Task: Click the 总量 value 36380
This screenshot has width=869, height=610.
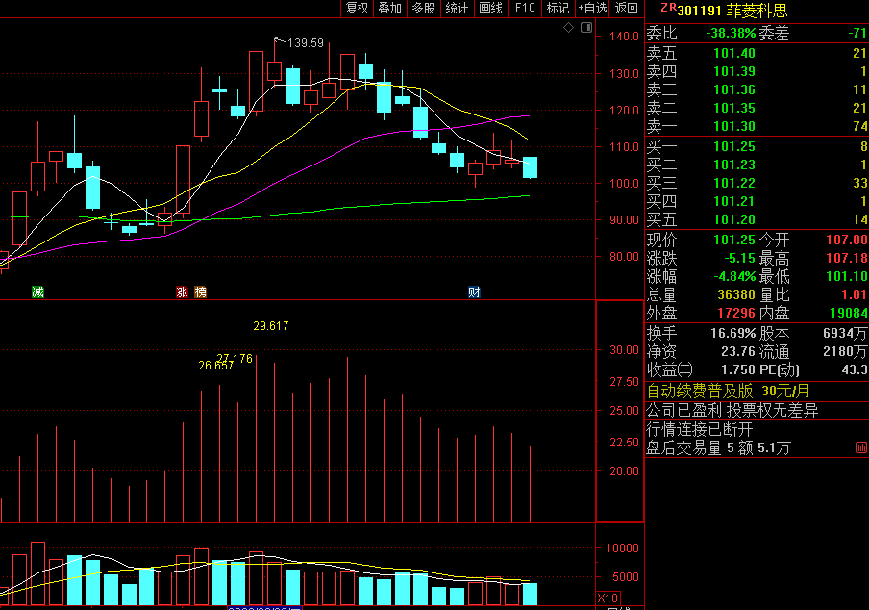Action: 736,294
